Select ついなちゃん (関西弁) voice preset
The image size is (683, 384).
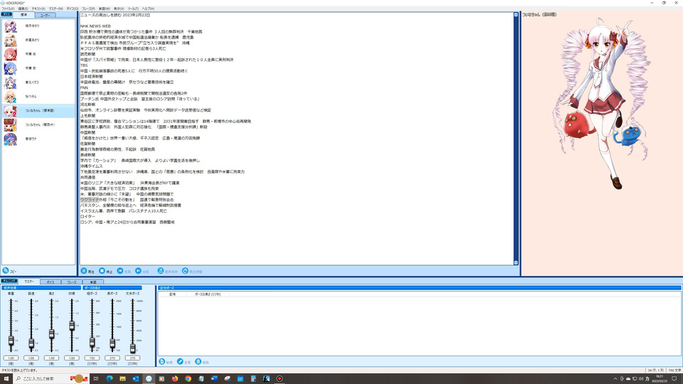[38, 125]
